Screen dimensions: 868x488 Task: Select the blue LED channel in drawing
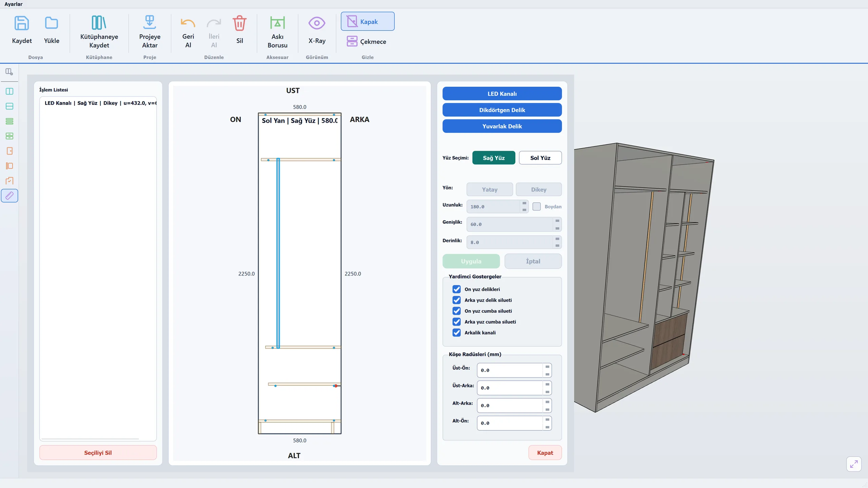pyautogui.click(x=278, y=253)
